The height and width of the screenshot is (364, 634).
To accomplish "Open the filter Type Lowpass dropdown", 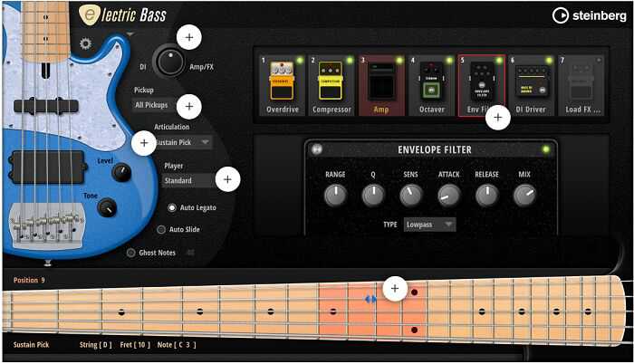I will point(429,225).
